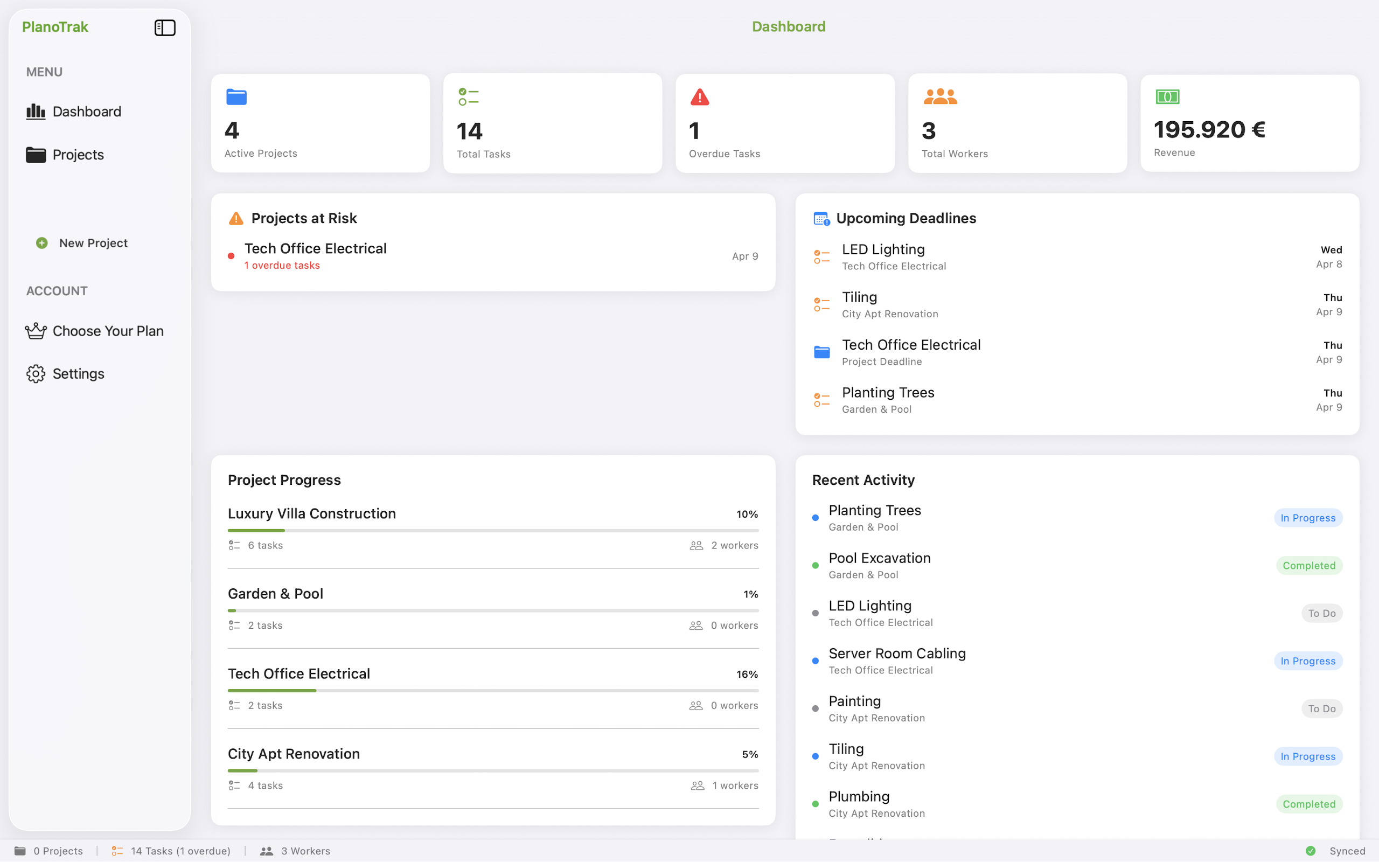Open the Revenue card
1379x862 pixels.
tap(1250, 123)
